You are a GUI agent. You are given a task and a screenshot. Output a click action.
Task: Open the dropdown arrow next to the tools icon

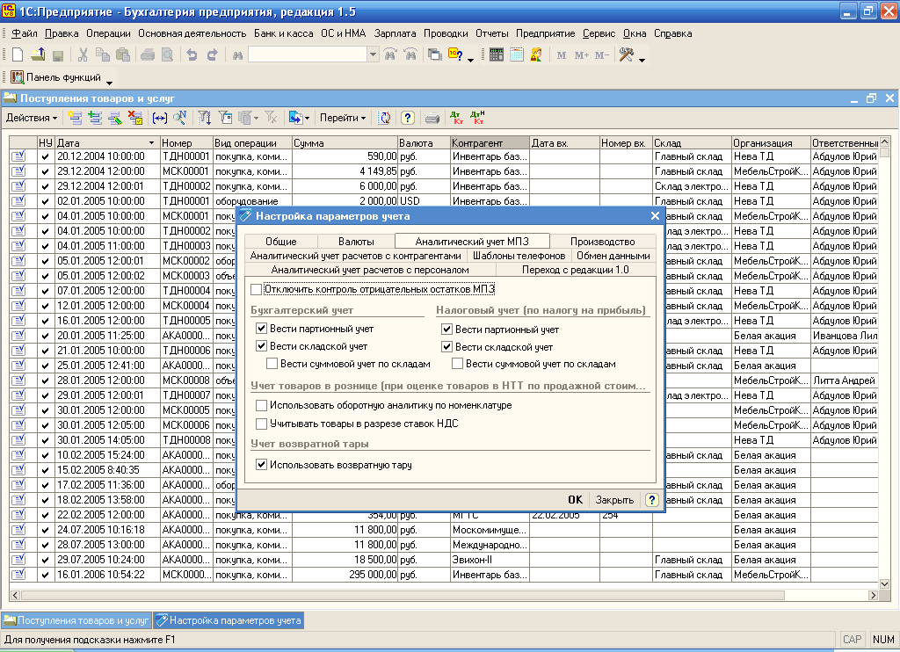tap(642, 60)
